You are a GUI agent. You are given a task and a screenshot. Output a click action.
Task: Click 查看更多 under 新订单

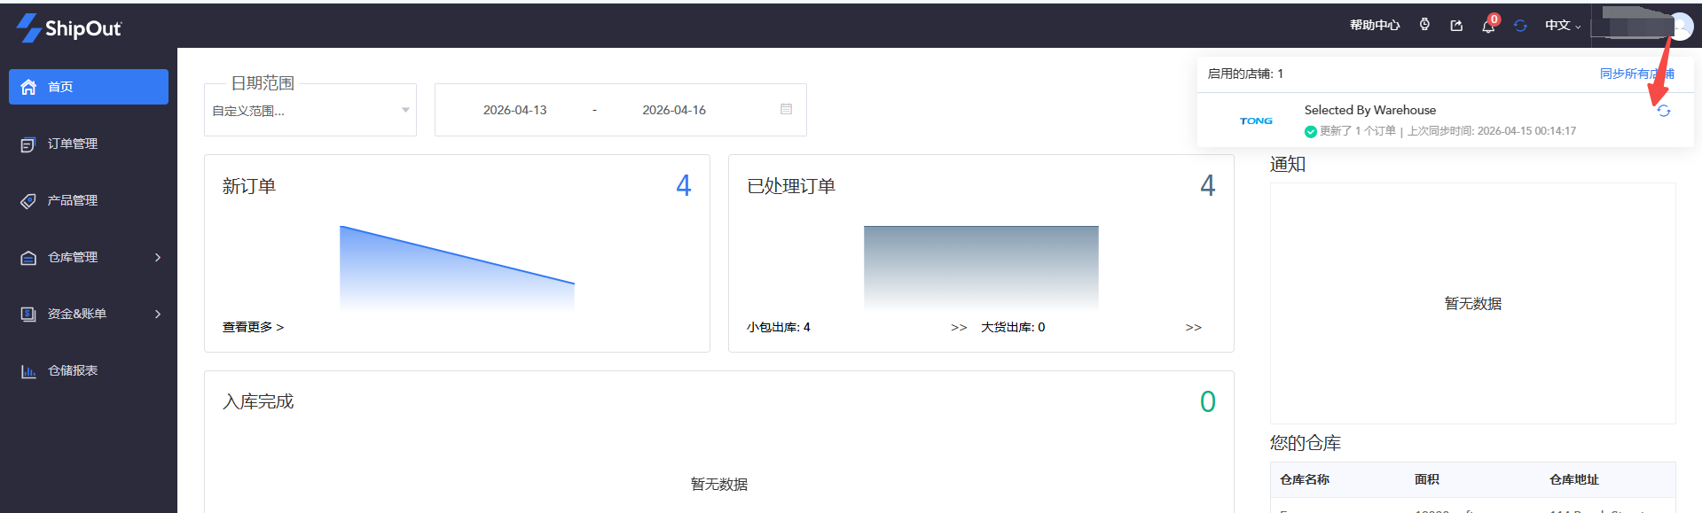pos(253,327)
